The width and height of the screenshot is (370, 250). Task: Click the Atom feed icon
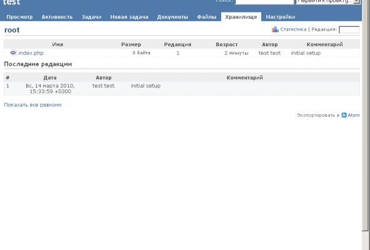pos(344,115)
